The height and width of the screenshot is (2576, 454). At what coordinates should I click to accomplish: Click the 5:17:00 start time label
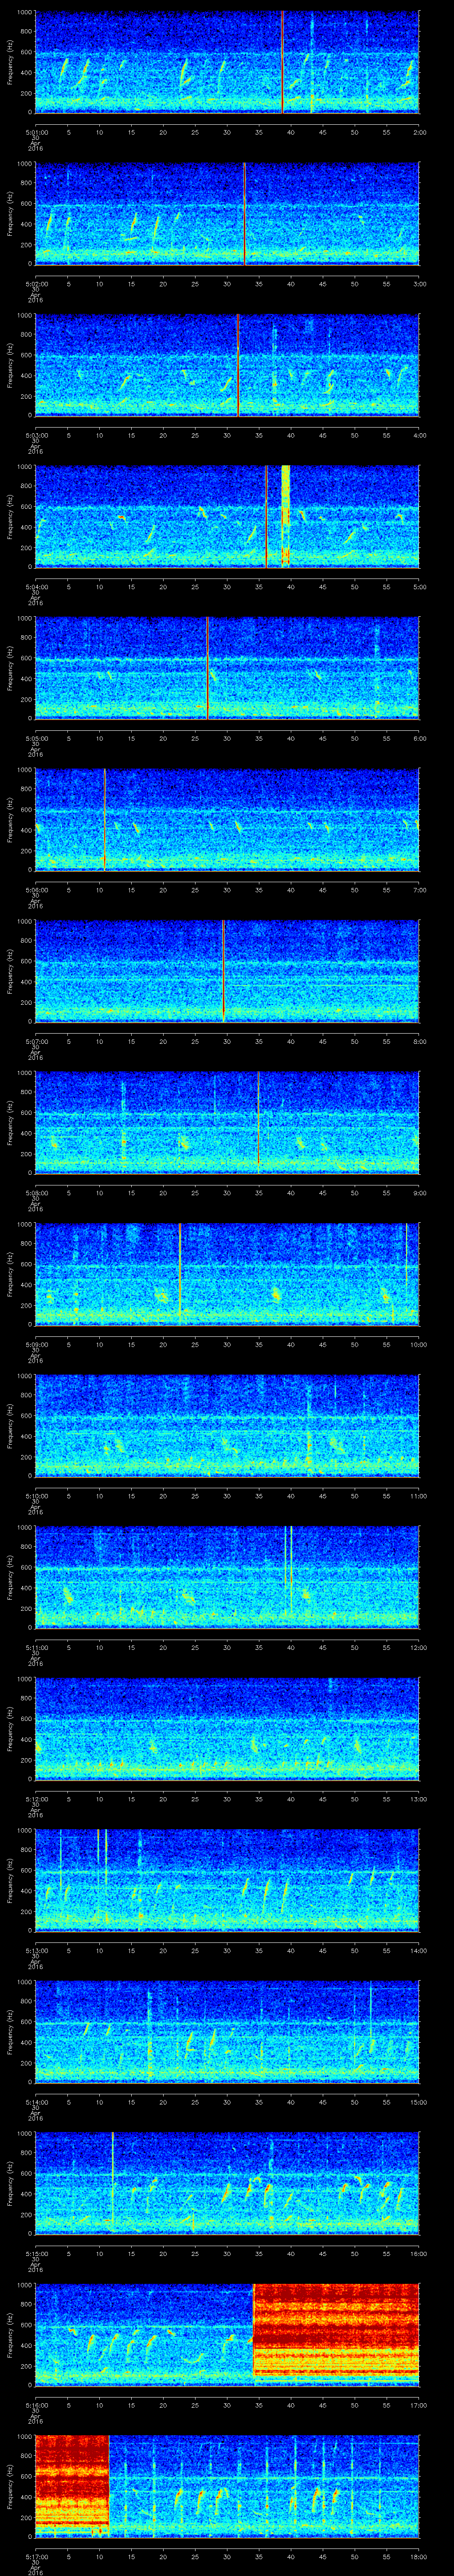(36, 2558)
